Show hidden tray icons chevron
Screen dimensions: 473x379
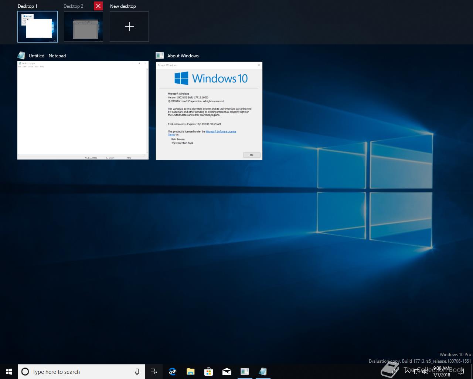click(x=408, y=372)
